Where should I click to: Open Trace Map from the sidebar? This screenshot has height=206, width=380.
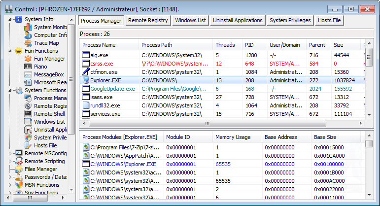pyautogui.click(x=46, y=43)
